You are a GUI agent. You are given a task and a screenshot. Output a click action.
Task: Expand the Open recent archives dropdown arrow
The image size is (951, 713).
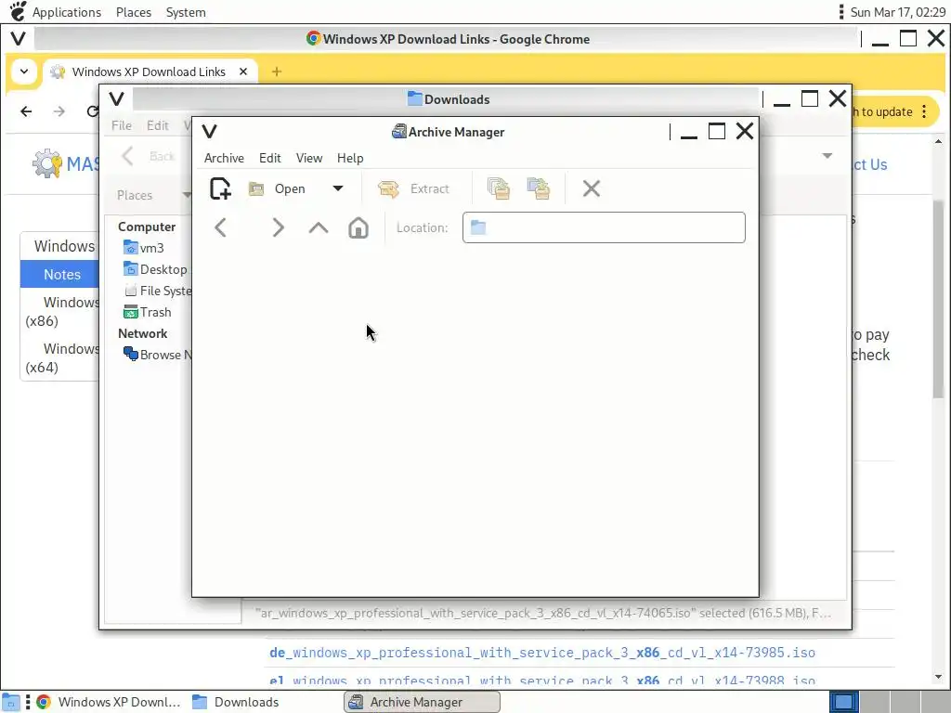click(x=338, y=188)
